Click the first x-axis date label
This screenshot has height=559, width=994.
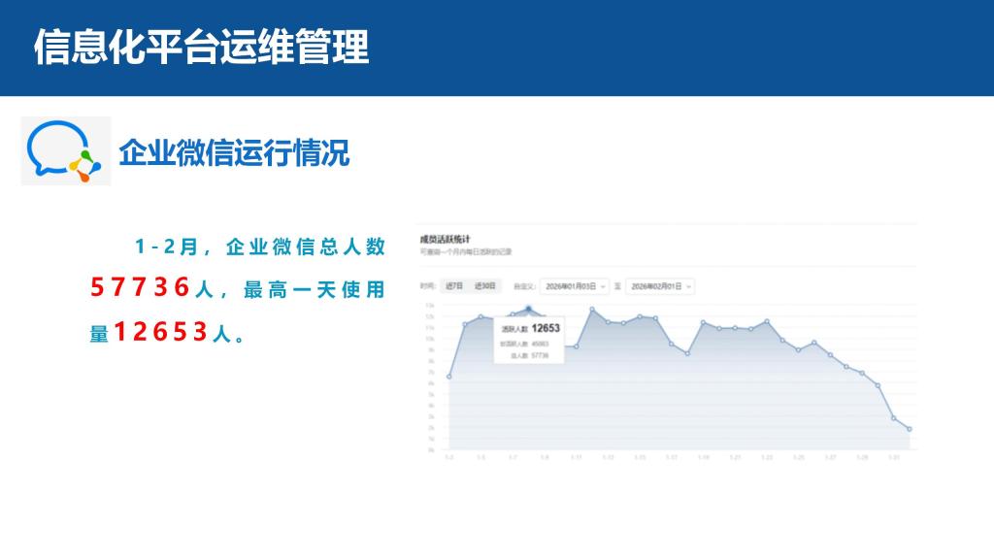point(448,456)
